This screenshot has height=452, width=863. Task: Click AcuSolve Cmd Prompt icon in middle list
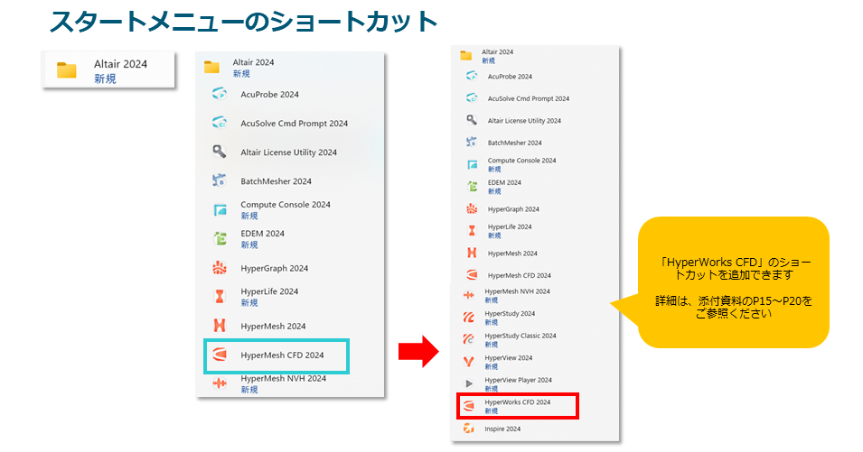point(220,123)
